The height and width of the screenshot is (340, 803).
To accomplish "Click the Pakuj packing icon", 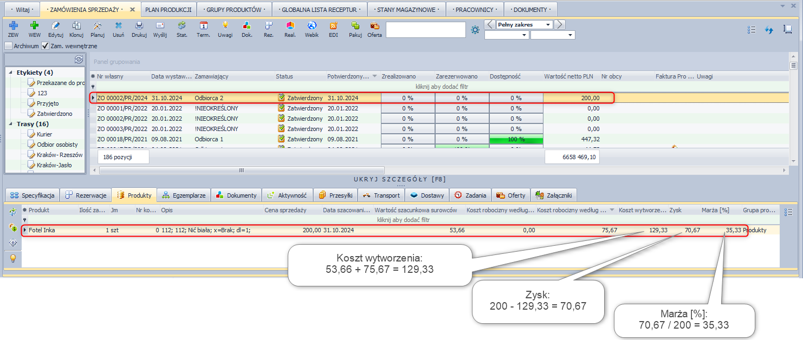I will pos(355,26).
